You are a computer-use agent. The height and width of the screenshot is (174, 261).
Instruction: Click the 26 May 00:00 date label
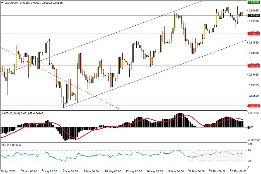[x=239, y=171]
